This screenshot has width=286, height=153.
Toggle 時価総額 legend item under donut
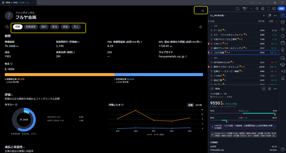point(15,134)
